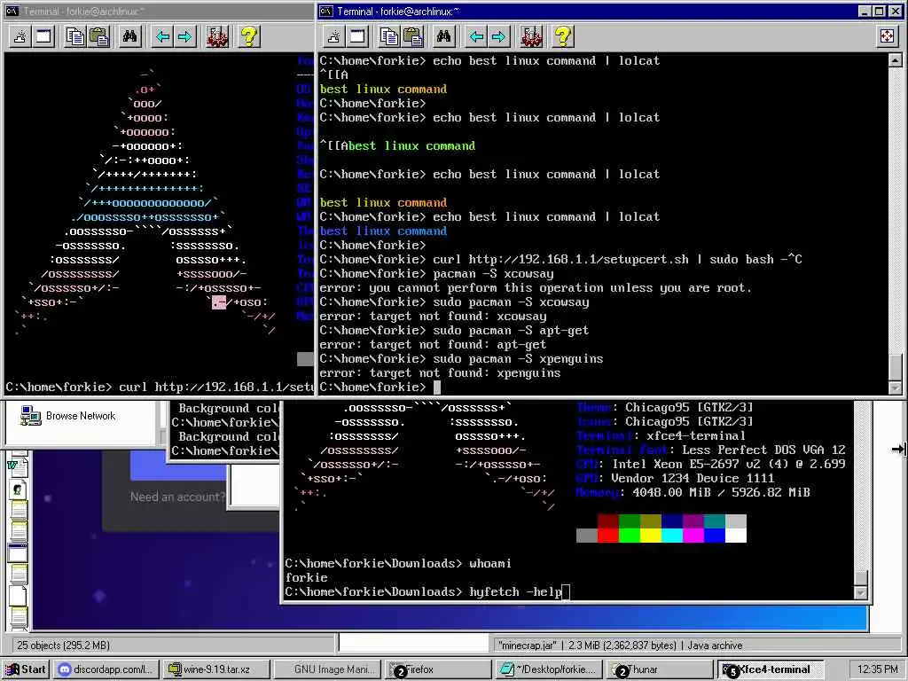Open the Start menu

[x=26, y=669]
